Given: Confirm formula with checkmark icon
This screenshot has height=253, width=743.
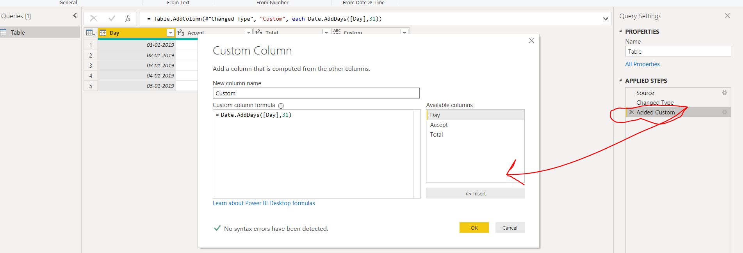Looking at the screenshot, I should click(x=112, y=18).
